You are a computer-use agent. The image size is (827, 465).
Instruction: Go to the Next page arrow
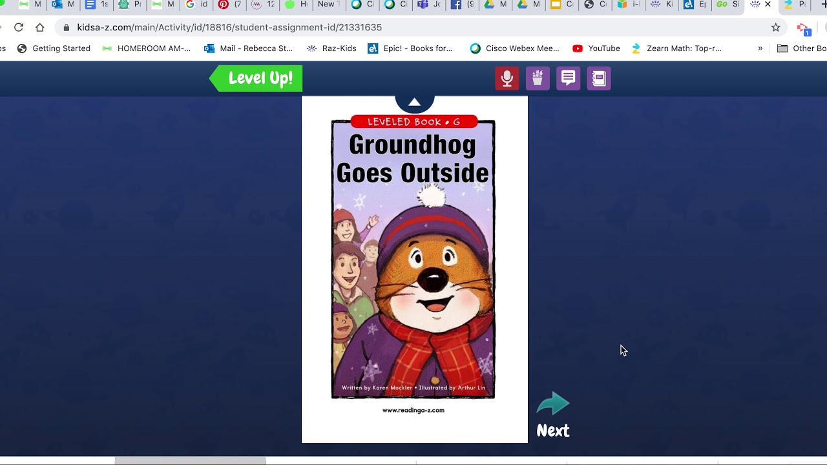coord(553,415)
